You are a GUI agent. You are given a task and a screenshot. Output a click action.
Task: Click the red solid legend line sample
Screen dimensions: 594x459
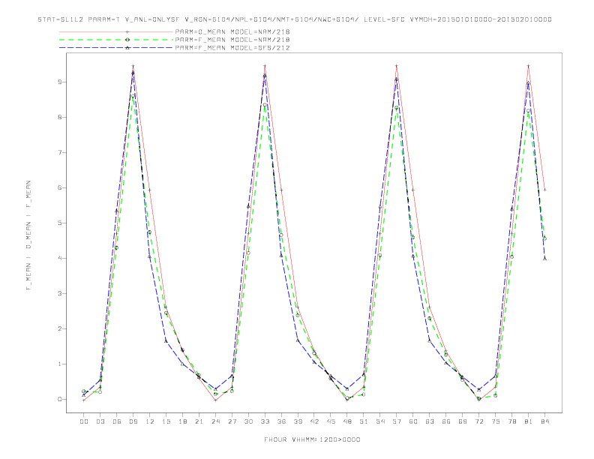tap(116, 31)
